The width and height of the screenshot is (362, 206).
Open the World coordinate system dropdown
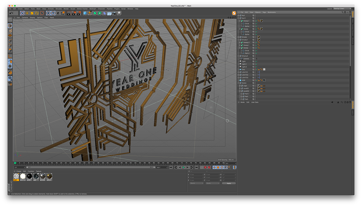coord(196,183)
